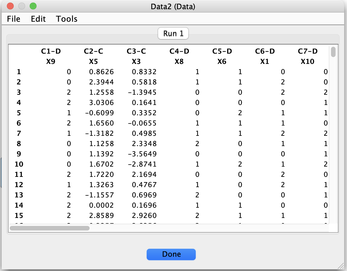Click cell value 2.8589
Image resolution: width=347 pixels, height=271 pixels.
point(101,216)
